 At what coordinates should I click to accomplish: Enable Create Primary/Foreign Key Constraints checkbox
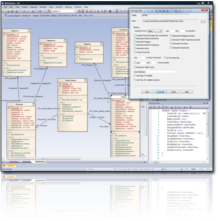click(x=135, y=35)
